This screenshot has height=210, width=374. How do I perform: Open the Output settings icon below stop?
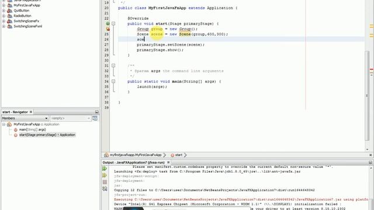tap(105, 189)
